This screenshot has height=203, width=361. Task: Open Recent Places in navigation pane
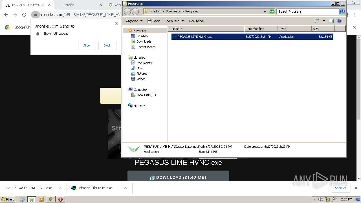coord(146,47)
